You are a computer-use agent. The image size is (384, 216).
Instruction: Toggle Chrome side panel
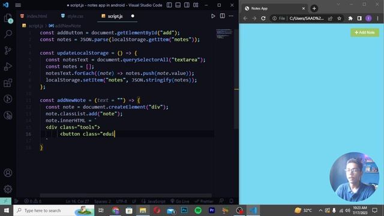[359, 19]
